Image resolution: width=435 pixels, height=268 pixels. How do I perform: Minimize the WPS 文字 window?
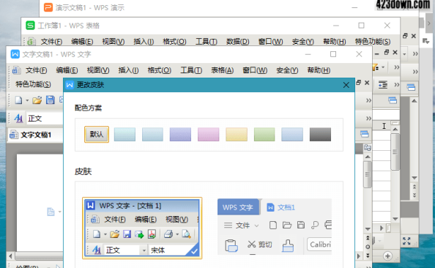pyautogui.click(x=308, y=54)
